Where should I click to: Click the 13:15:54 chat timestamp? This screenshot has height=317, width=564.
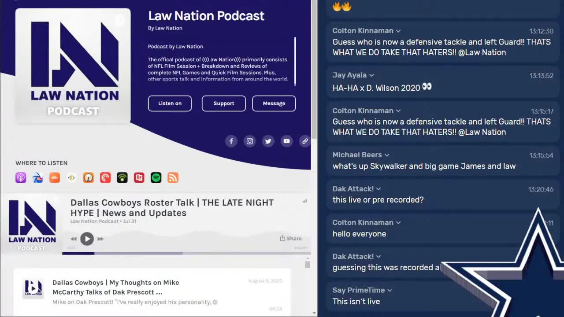coord(542,155)
